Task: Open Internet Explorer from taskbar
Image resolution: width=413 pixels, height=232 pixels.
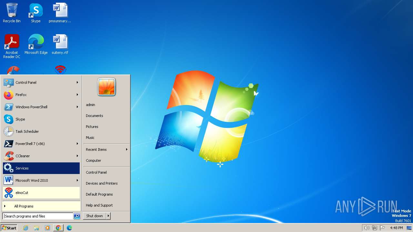Action: [x=25, y=228]
